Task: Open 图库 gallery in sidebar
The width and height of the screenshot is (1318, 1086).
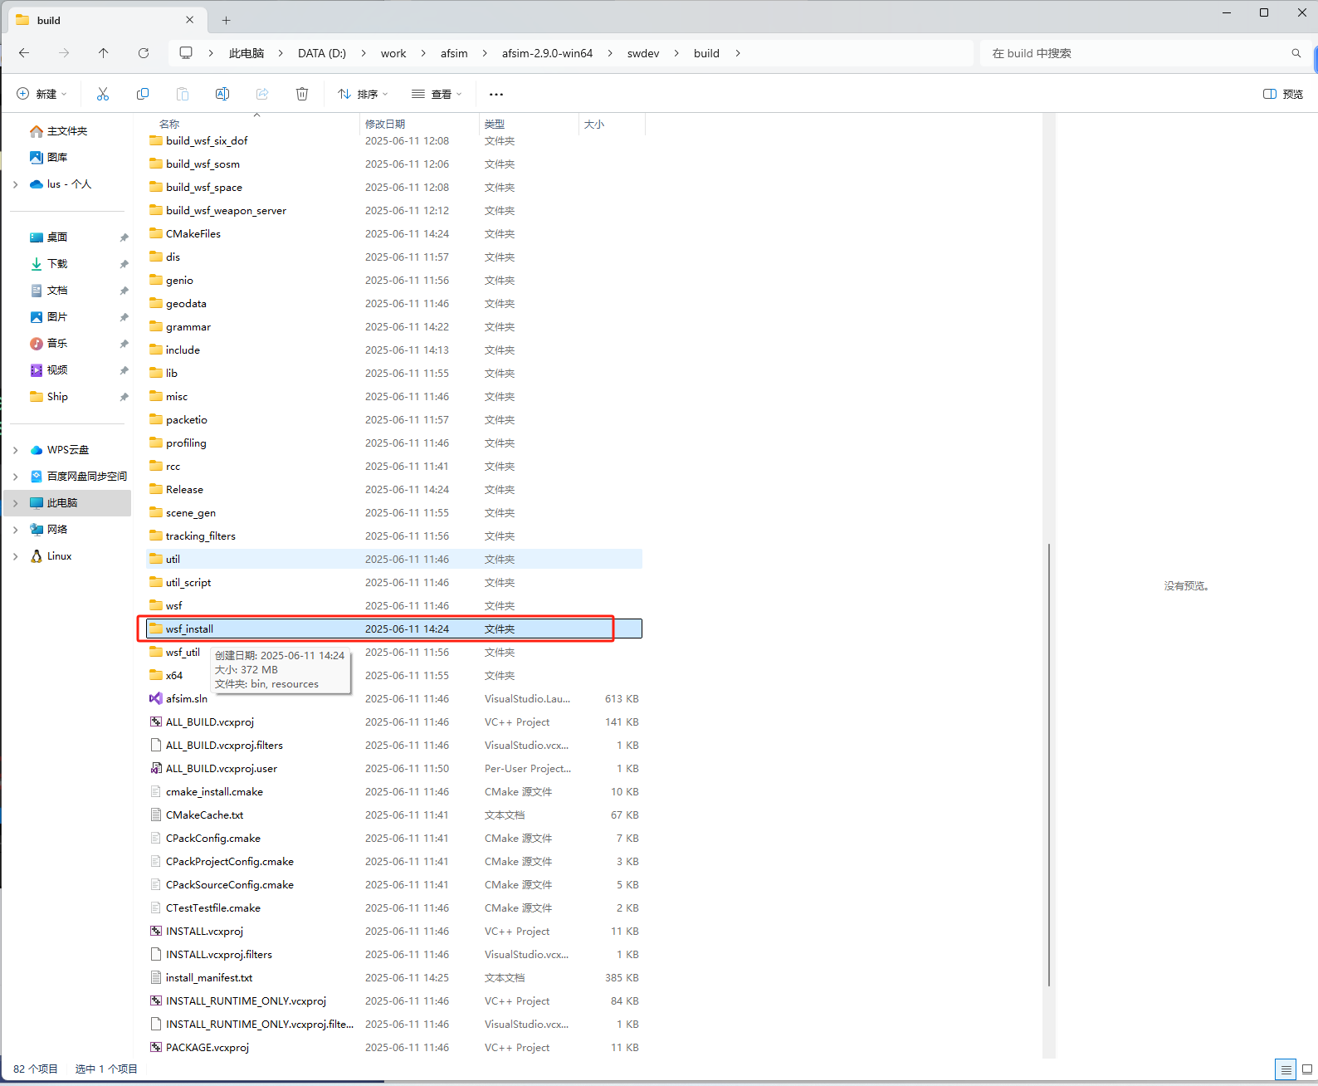Action: click(57, 158)
